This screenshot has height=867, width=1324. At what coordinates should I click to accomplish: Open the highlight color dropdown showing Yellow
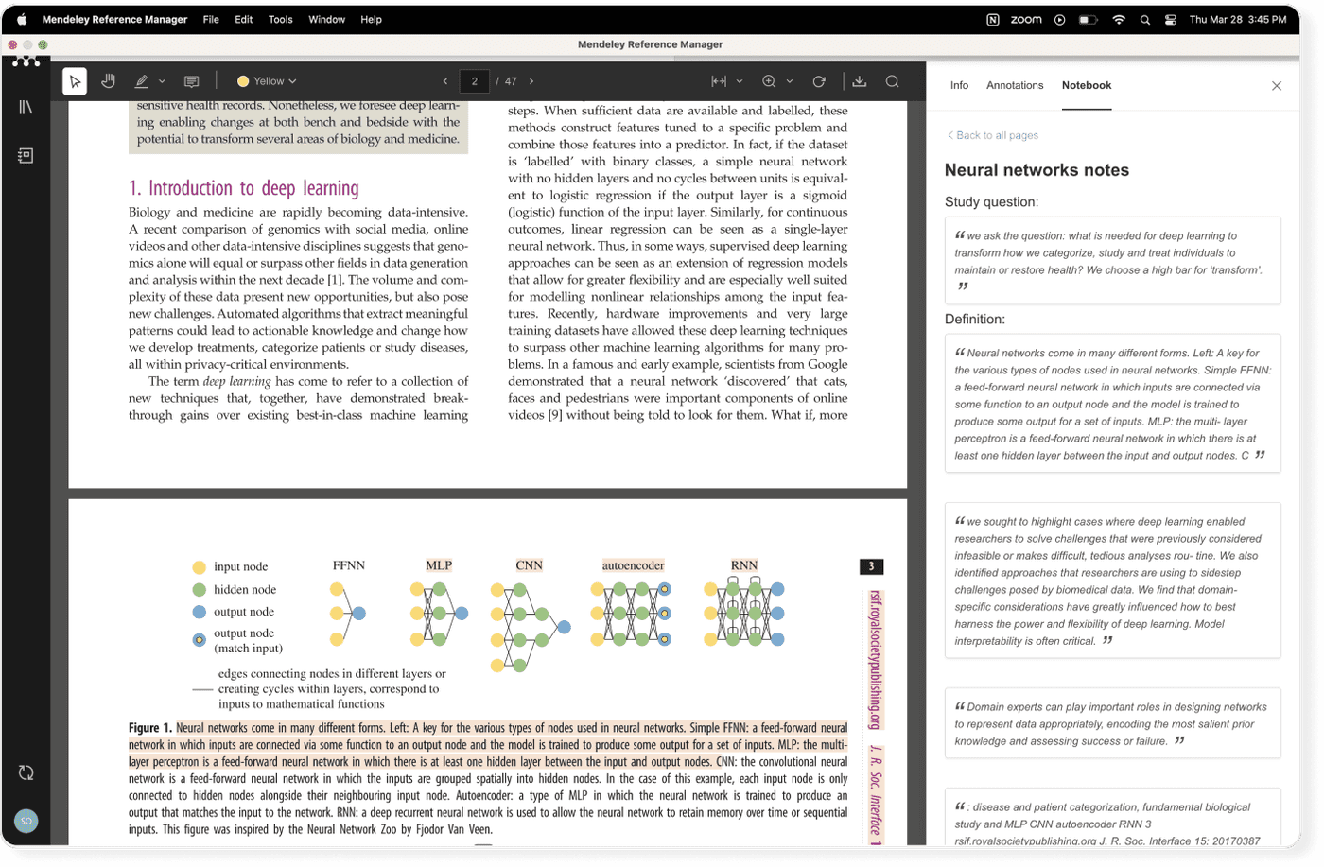click(x=266, y=81)
